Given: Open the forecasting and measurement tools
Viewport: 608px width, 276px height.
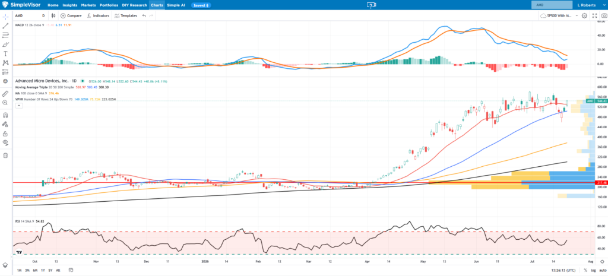Looking at the screenshot, I should click(x=5, y=72).
